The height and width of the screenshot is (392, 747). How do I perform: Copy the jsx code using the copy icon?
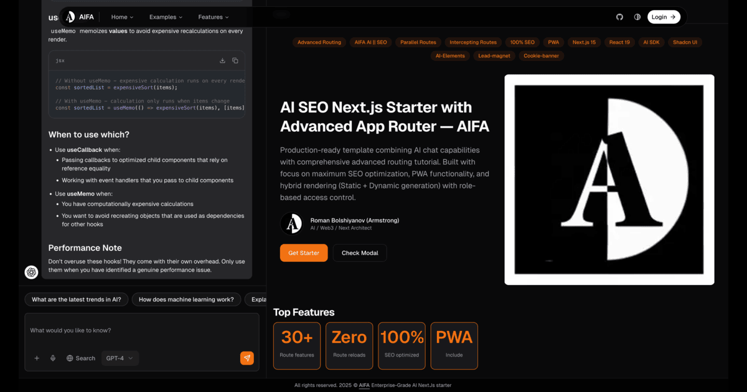tap(235, 60)
